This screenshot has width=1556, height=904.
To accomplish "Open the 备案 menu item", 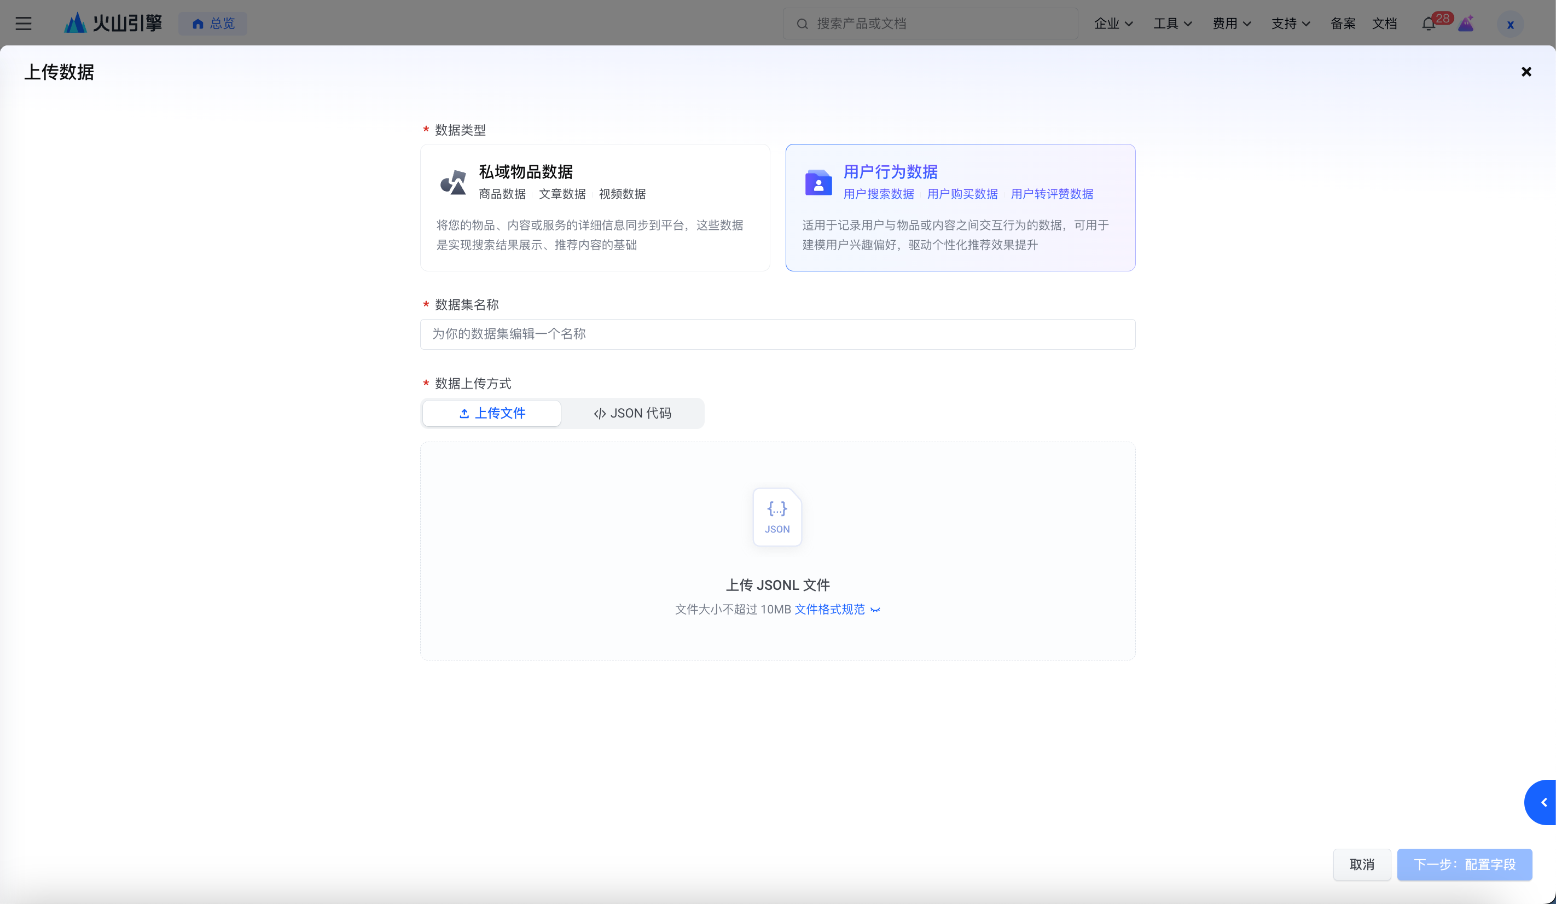I will [1343, 24].
